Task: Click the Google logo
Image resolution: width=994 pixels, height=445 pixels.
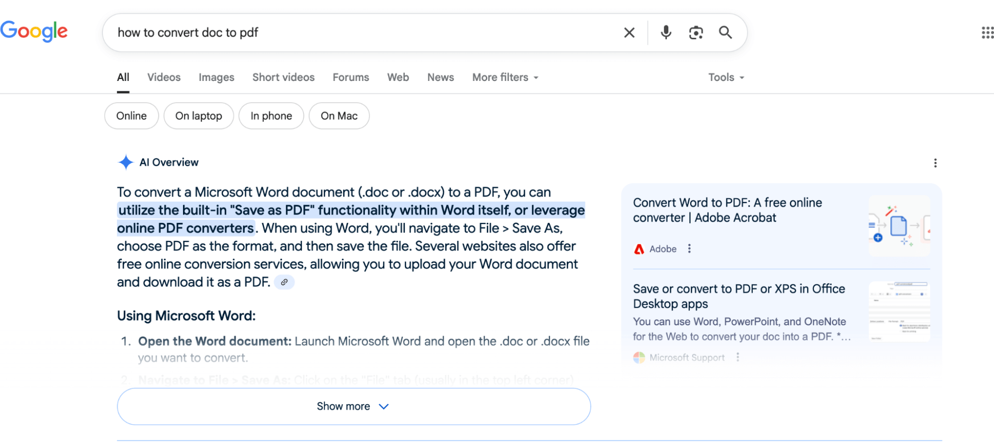Action: click(x=34, y=31)
